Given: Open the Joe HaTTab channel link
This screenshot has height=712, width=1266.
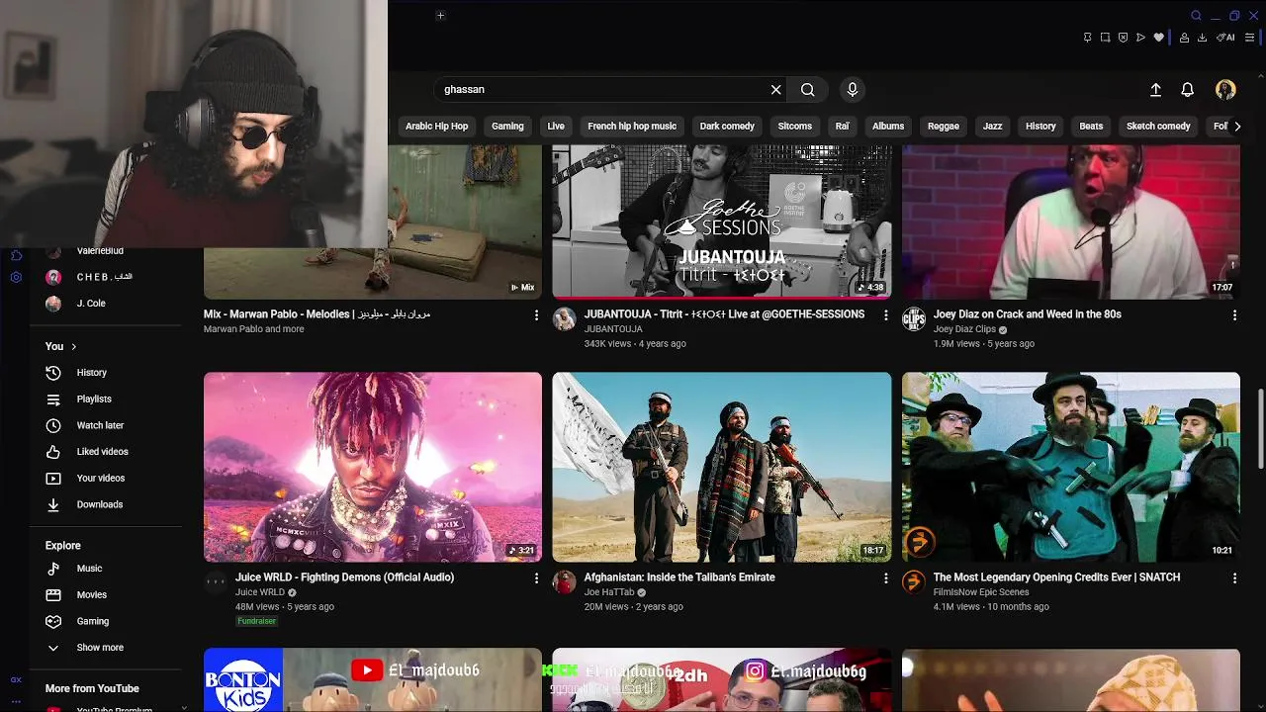Looking at the screenshot, I should pyautogui.click(x=608, y=592).
